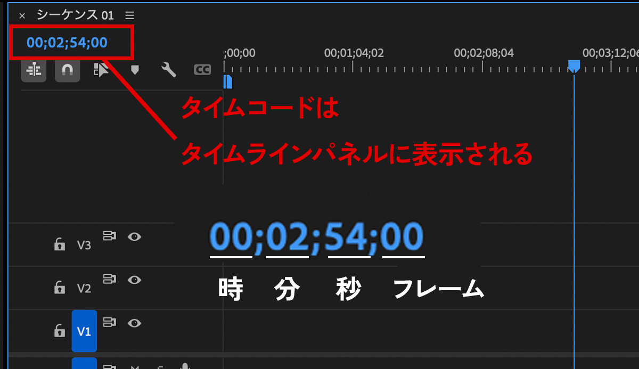Click the Linked Selection icon

(x=101, y=70)
